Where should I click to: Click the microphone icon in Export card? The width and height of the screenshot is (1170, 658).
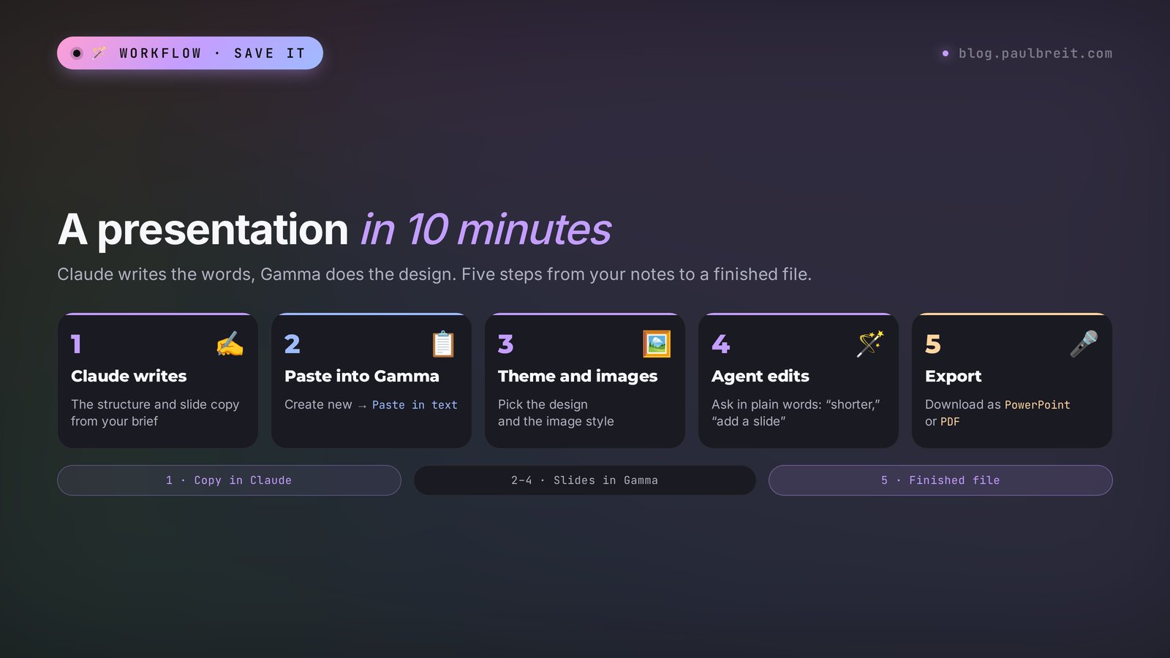(1084, 344)
